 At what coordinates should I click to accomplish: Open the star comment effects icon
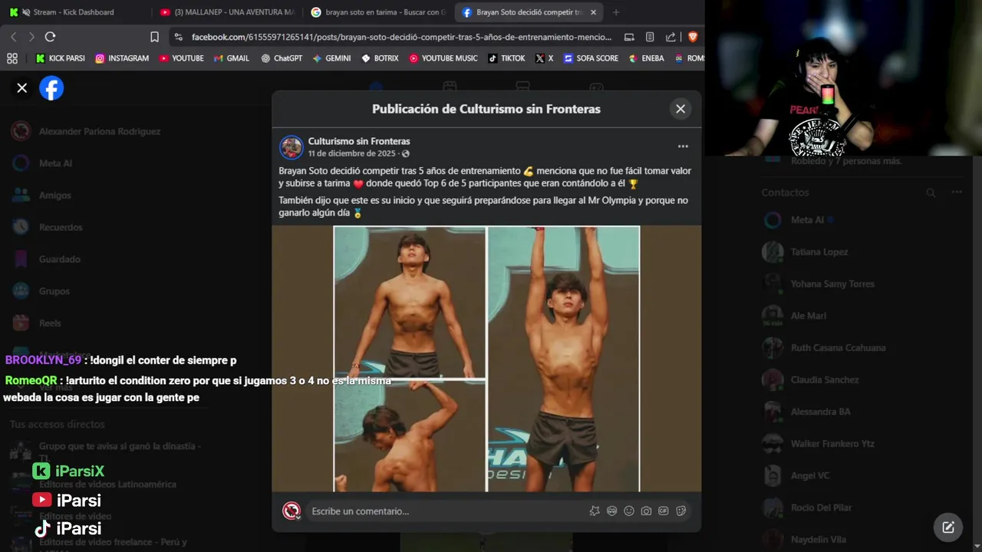click(595, 511)
